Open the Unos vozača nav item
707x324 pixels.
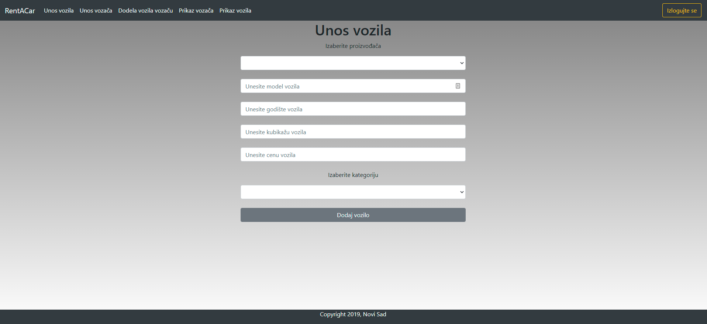tap(96, 11)
